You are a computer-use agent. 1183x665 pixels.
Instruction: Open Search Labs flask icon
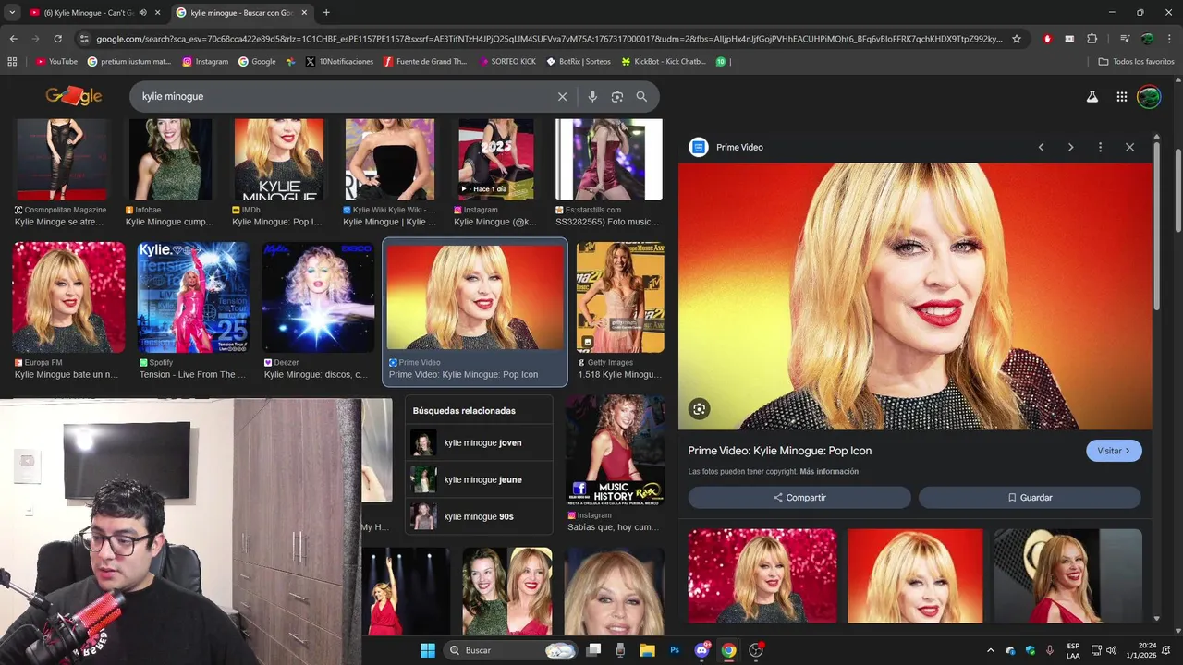click(x=1092, y=96)
